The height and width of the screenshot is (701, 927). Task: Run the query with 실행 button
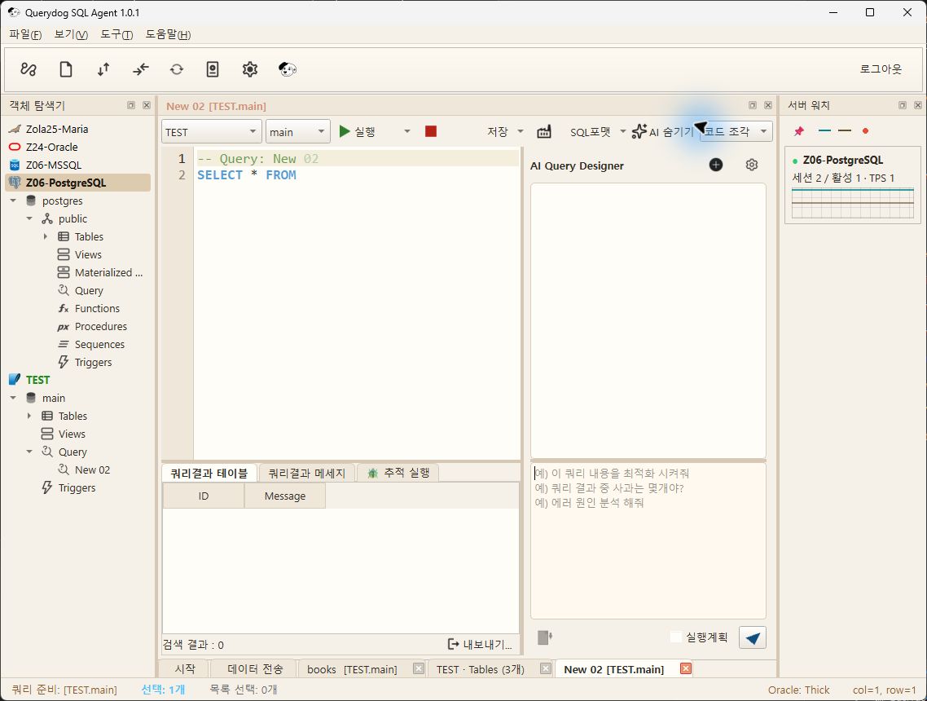coord(358,131)
